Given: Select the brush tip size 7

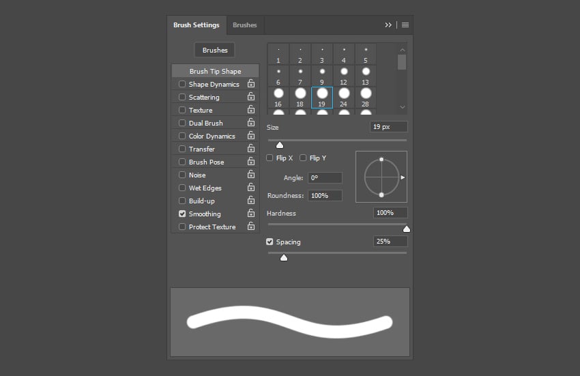Looking at the screenshot, I should click(x=300, y=76).
